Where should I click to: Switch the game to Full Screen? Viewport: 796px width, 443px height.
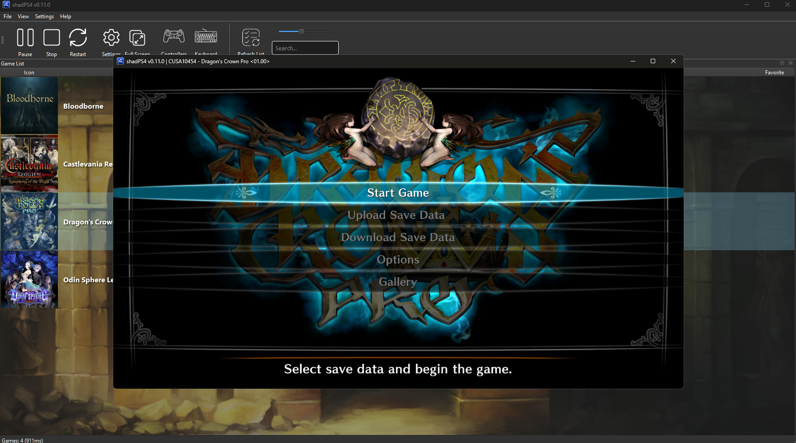click(137, 38)
